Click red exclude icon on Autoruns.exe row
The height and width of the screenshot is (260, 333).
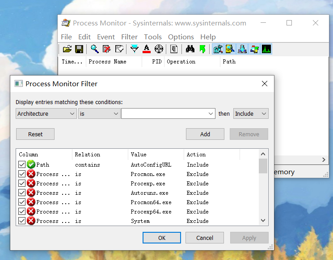point(31,193)
